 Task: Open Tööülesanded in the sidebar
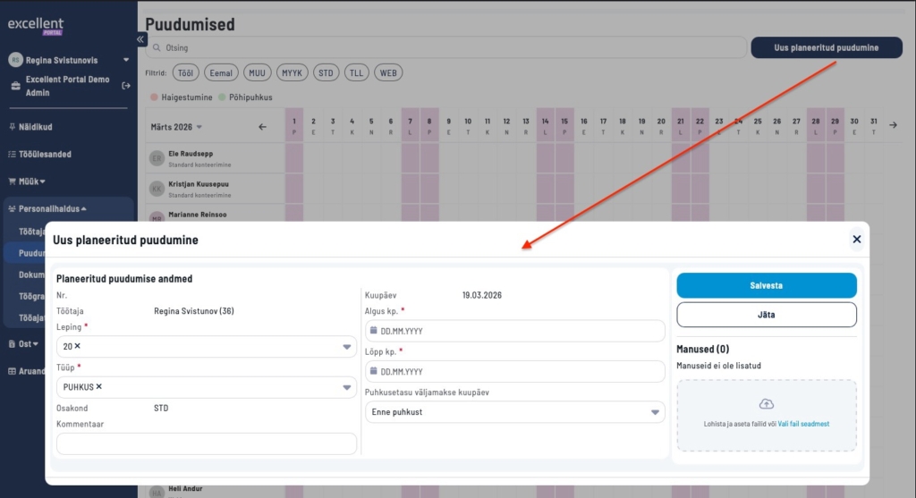[45, 155]
